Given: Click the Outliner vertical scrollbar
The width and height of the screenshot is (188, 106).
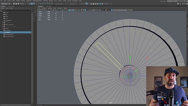Looking at the screenshot, I should [32, 58].
